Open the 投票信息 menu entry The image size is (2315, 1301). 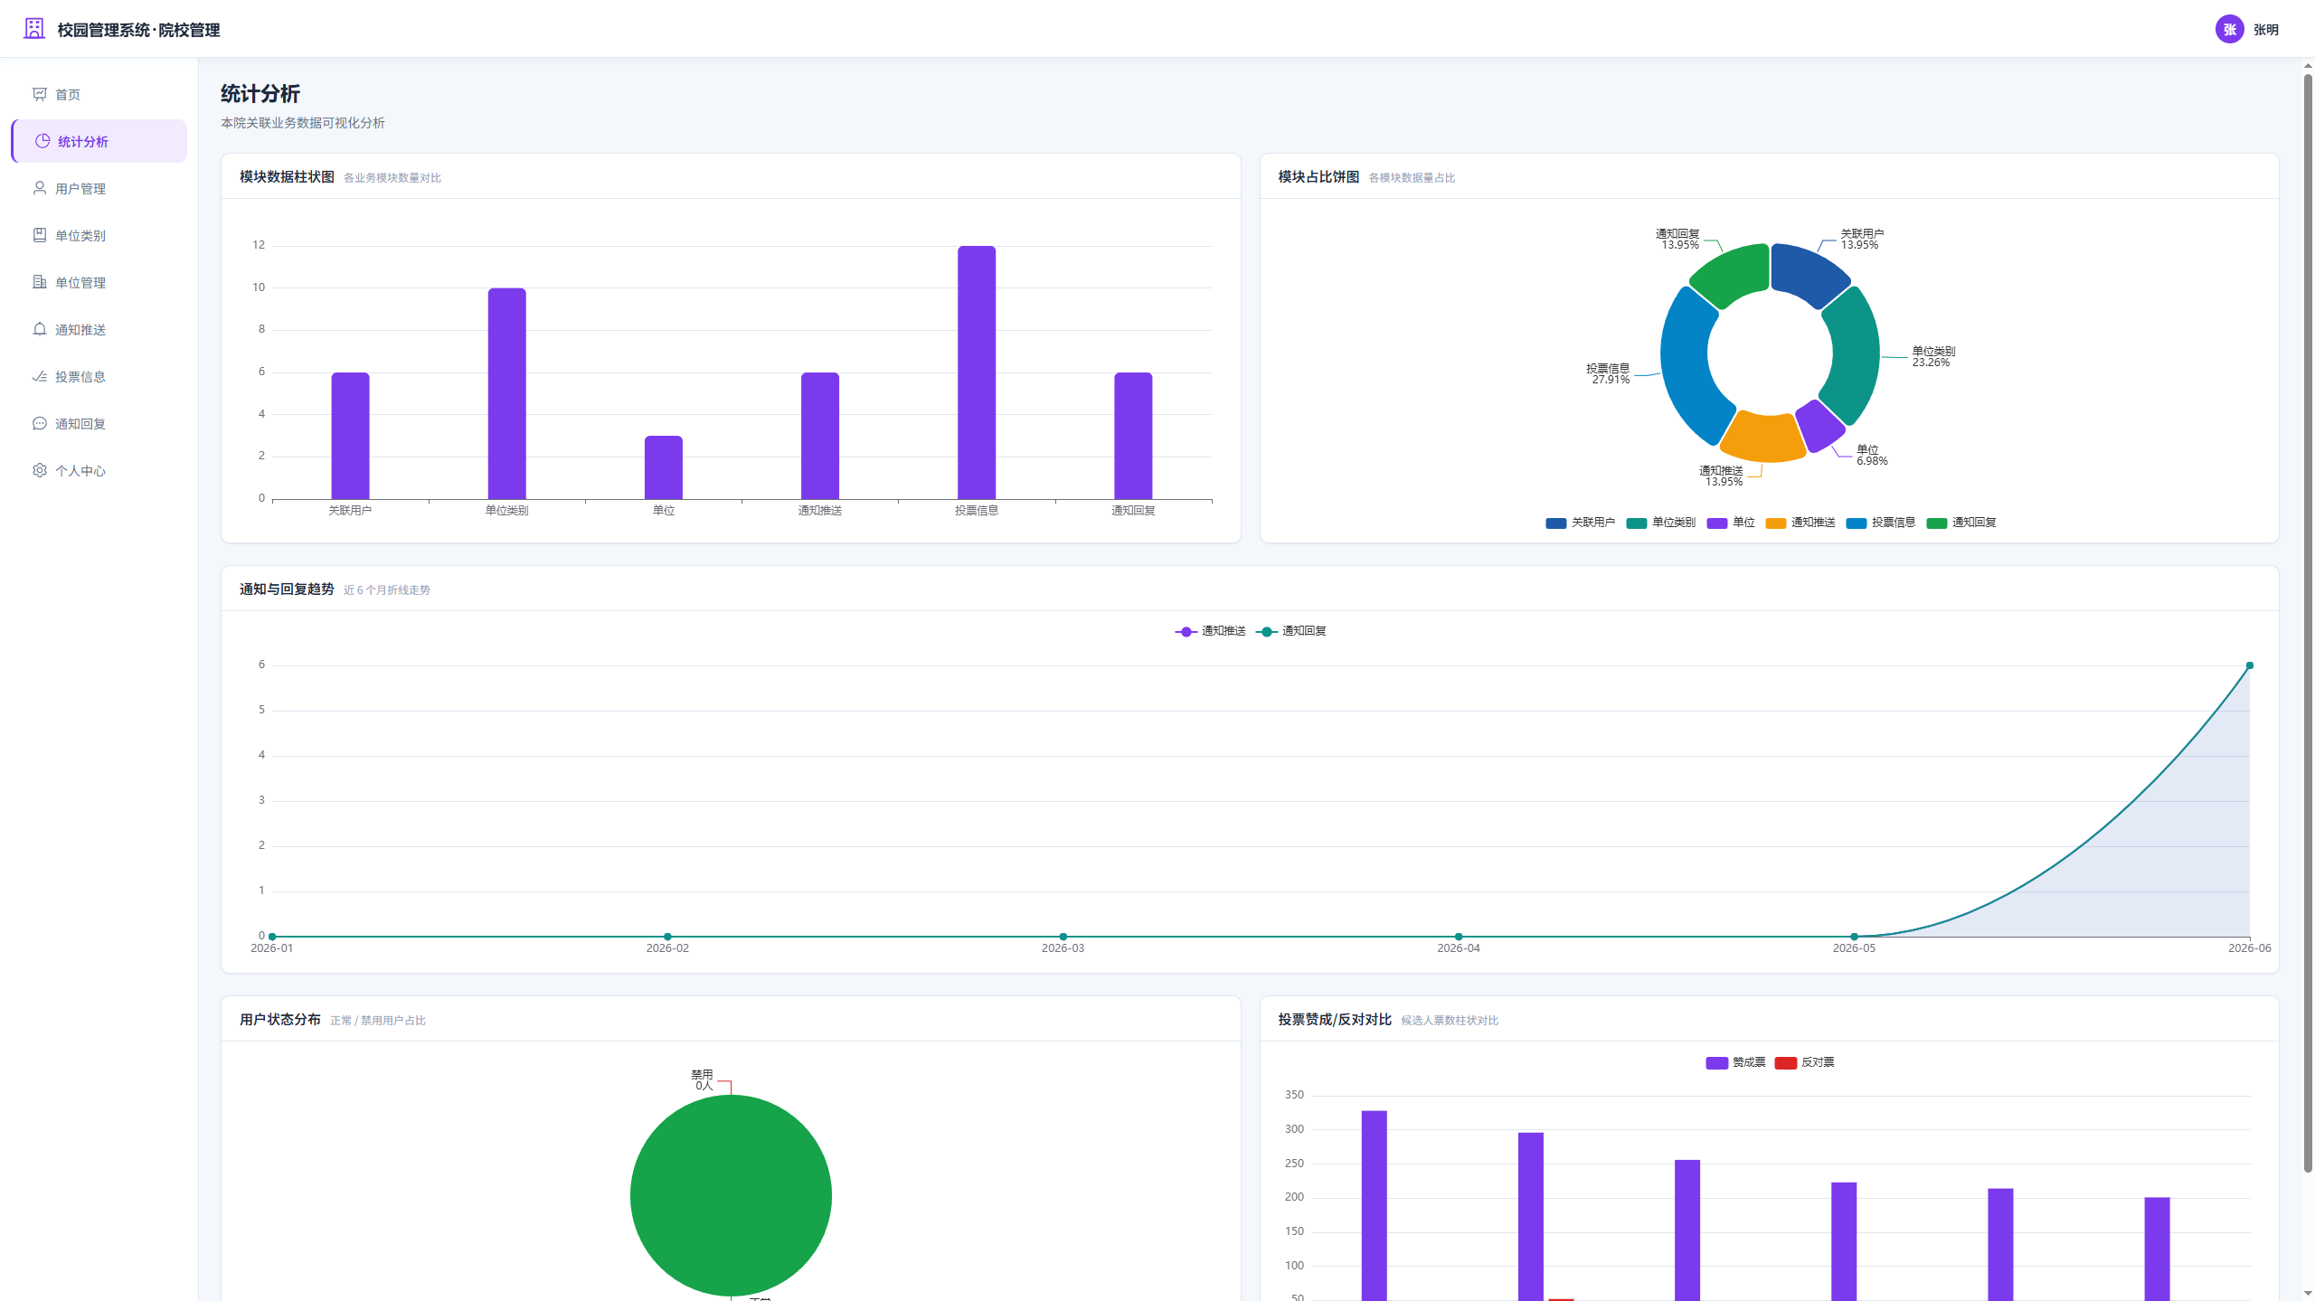99,376
